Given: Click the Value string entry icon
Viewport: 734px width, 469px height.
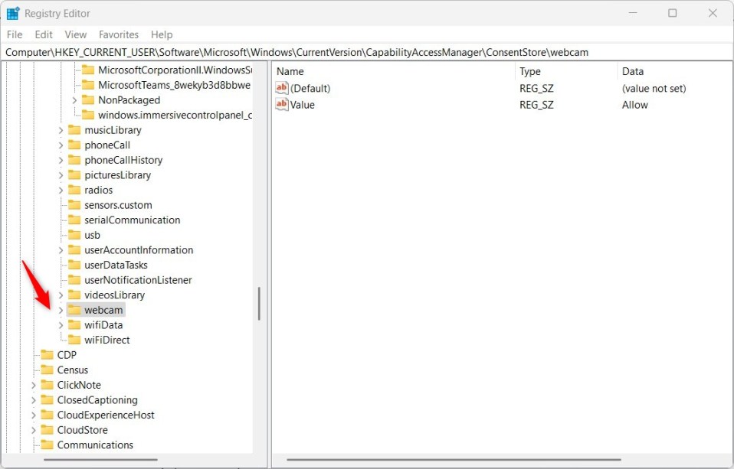Looking at the screenshot, I should (282, 104).
